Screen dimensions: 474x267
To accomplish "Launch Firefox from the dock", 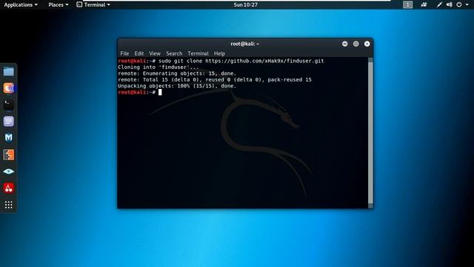I will coord(8,88).
